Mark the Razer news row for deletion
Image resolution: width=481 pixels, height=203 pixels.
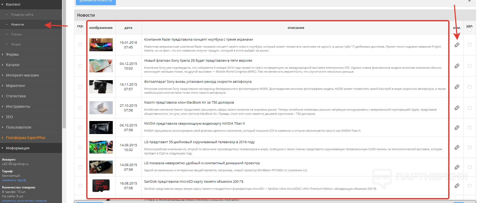click(470, 45)
